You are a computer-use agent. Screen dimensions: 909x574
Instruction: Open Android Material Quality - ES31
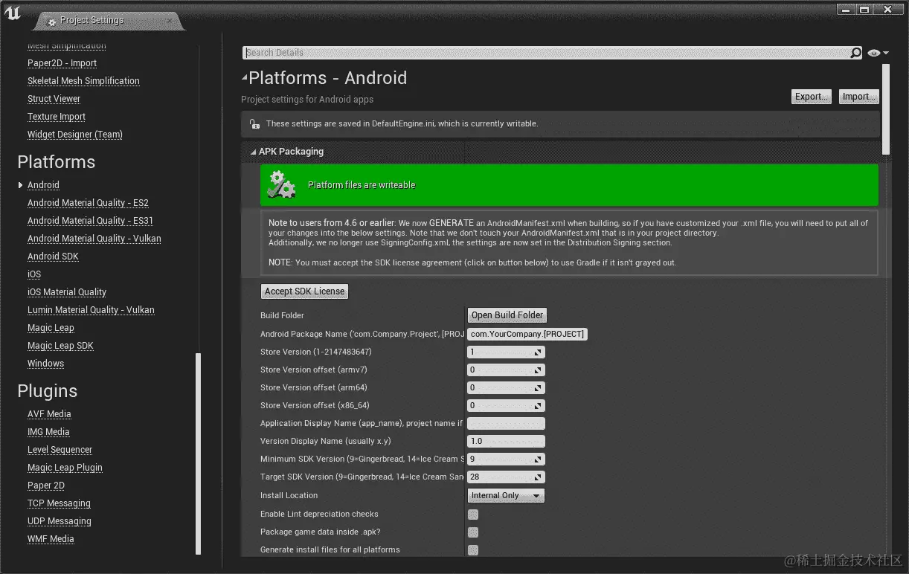pyautogui.click(x=91, y=221)
